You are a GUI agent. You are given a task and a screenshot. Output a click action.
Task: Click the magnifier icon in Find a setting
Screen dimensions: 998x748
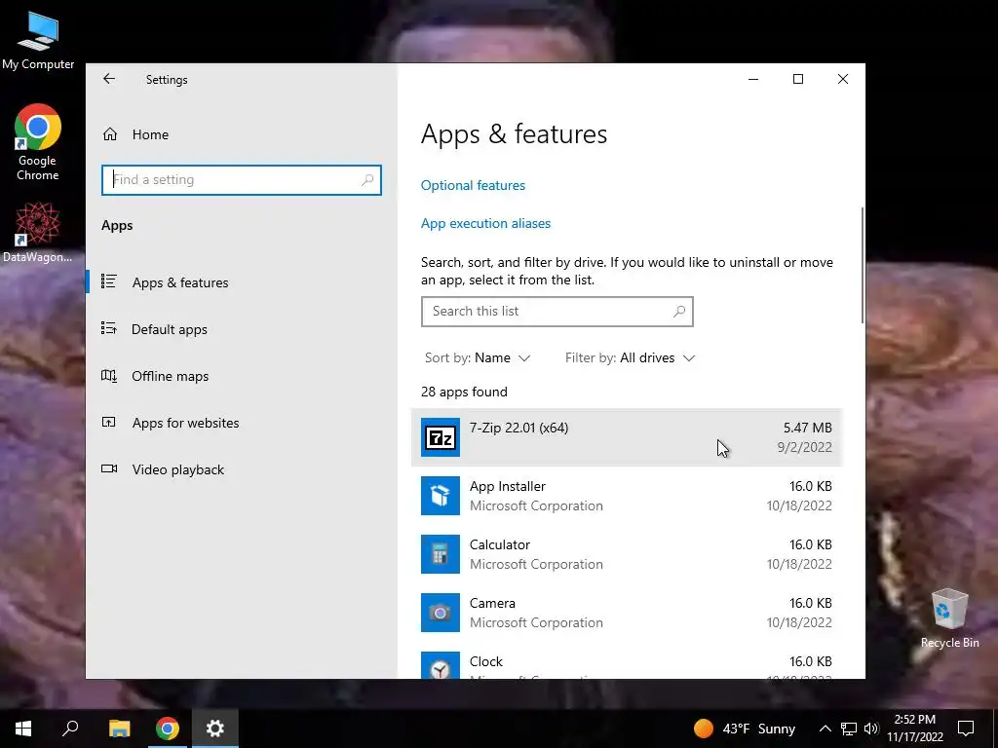(367, 180)
